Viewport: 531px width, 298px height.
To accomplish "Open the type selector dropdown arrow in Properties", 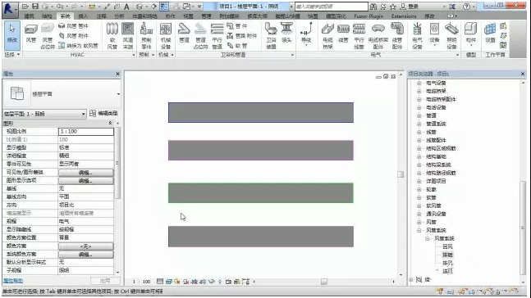I will click(x=118, y=94).
